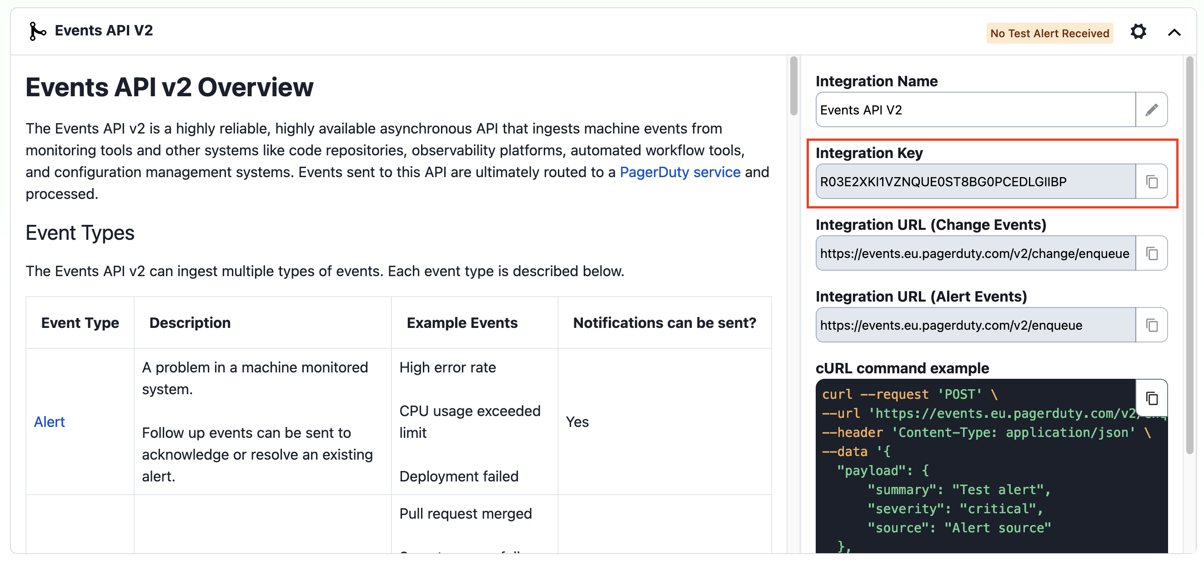This screenshot has width=1204, height=565.
Task: Click the Events API V2 integration logo icon
Action: click(37, 31)
